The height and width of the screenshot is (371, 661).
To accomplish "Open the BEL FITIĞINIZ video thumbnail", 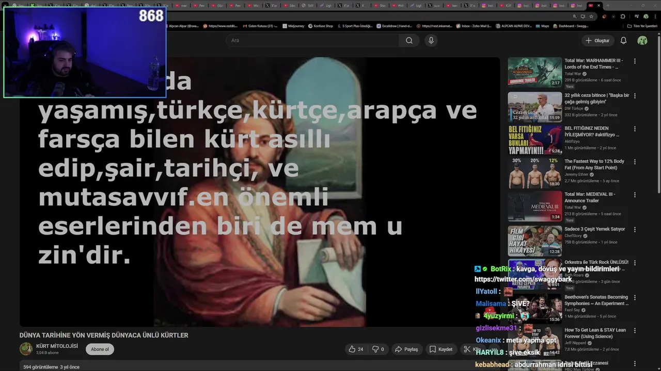I will pyautogui.click(x=534, y=140).
